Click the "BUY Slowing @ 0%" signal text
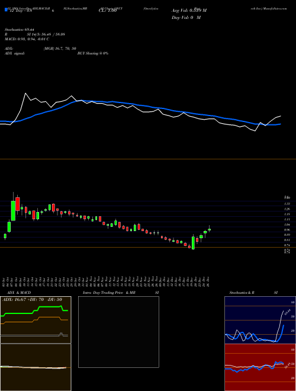This screenshot has height=391, width=296. [93, 53]
